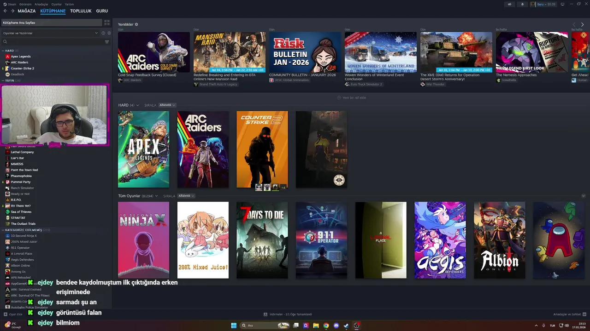Open friends and chat icon
The width and height of the screenshot is (590, 331).
tap(584, 314)
